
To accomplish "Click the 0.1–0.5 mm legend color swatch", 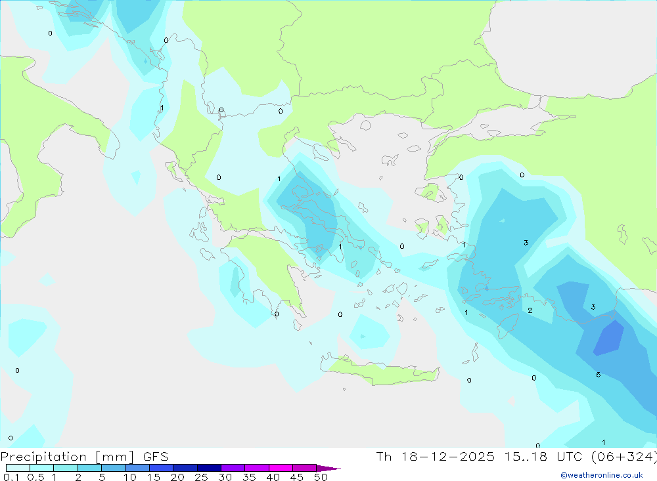I will tap(18, 468).
